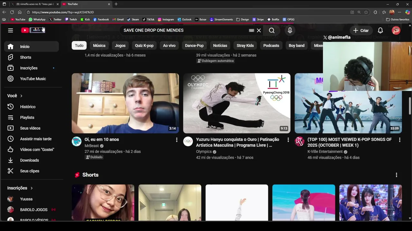Expand the Inscrições subscriptions header
The image size is (412, 231).
[x=20, y=188]
